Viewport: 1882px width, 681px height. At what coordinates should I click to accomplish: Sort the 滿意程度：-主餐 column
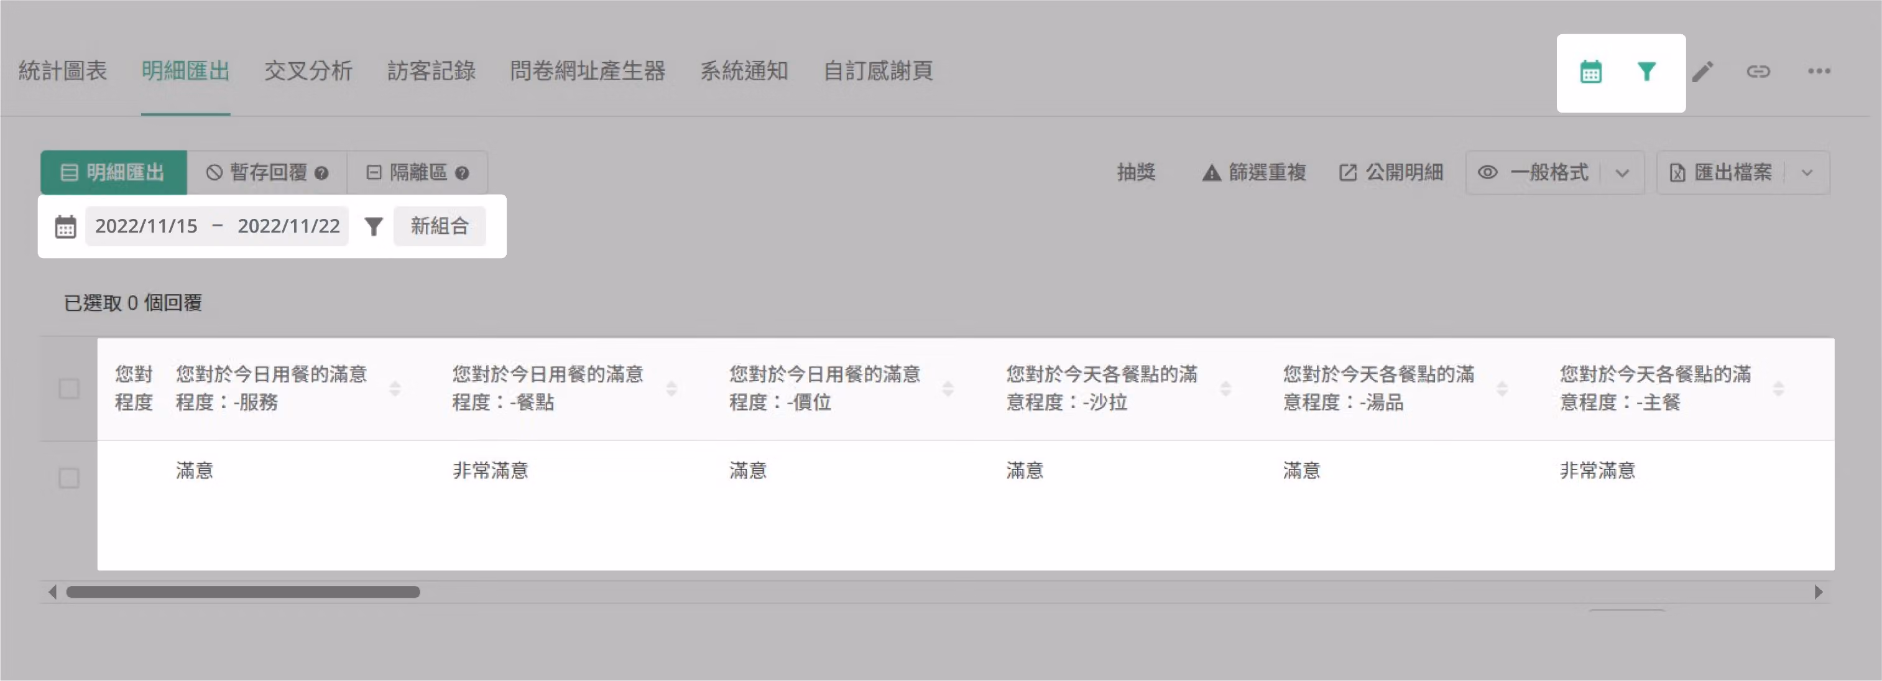click(1778, 389)
